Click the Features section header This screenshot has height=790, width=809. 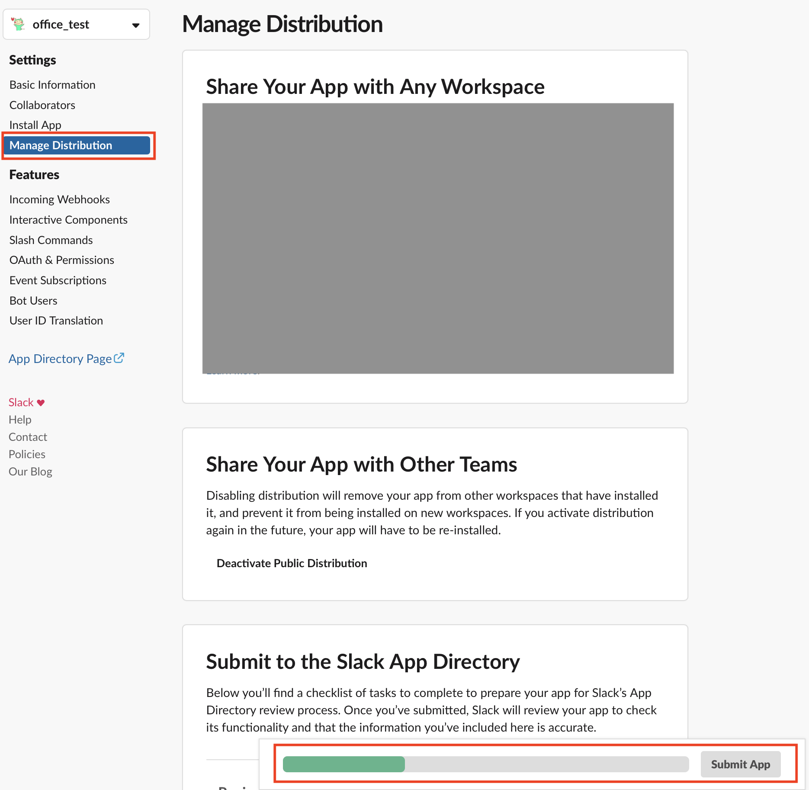click(34, 174)
